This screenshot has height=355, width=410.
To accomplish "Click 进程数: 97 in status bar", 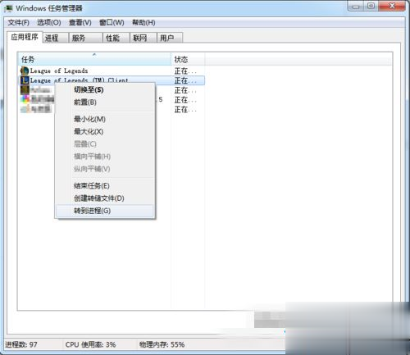I will [21, 344].
